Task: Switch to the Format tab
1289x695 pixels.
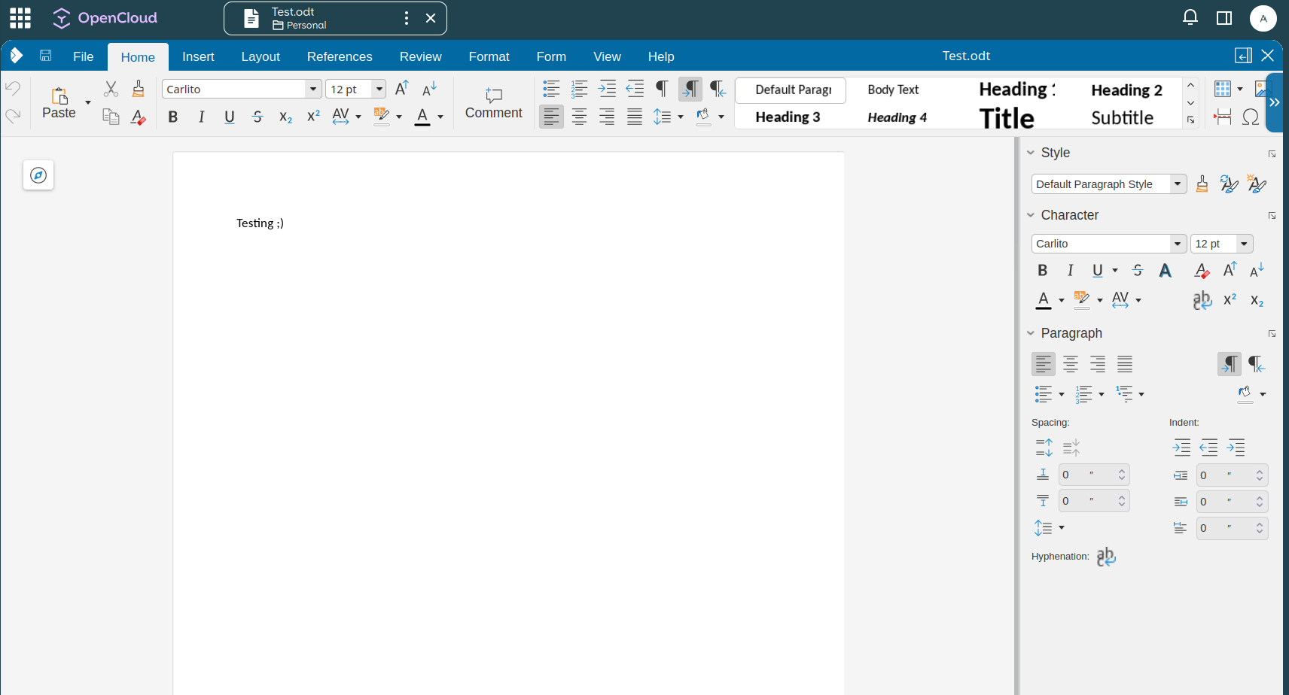Action: (489, 56)
